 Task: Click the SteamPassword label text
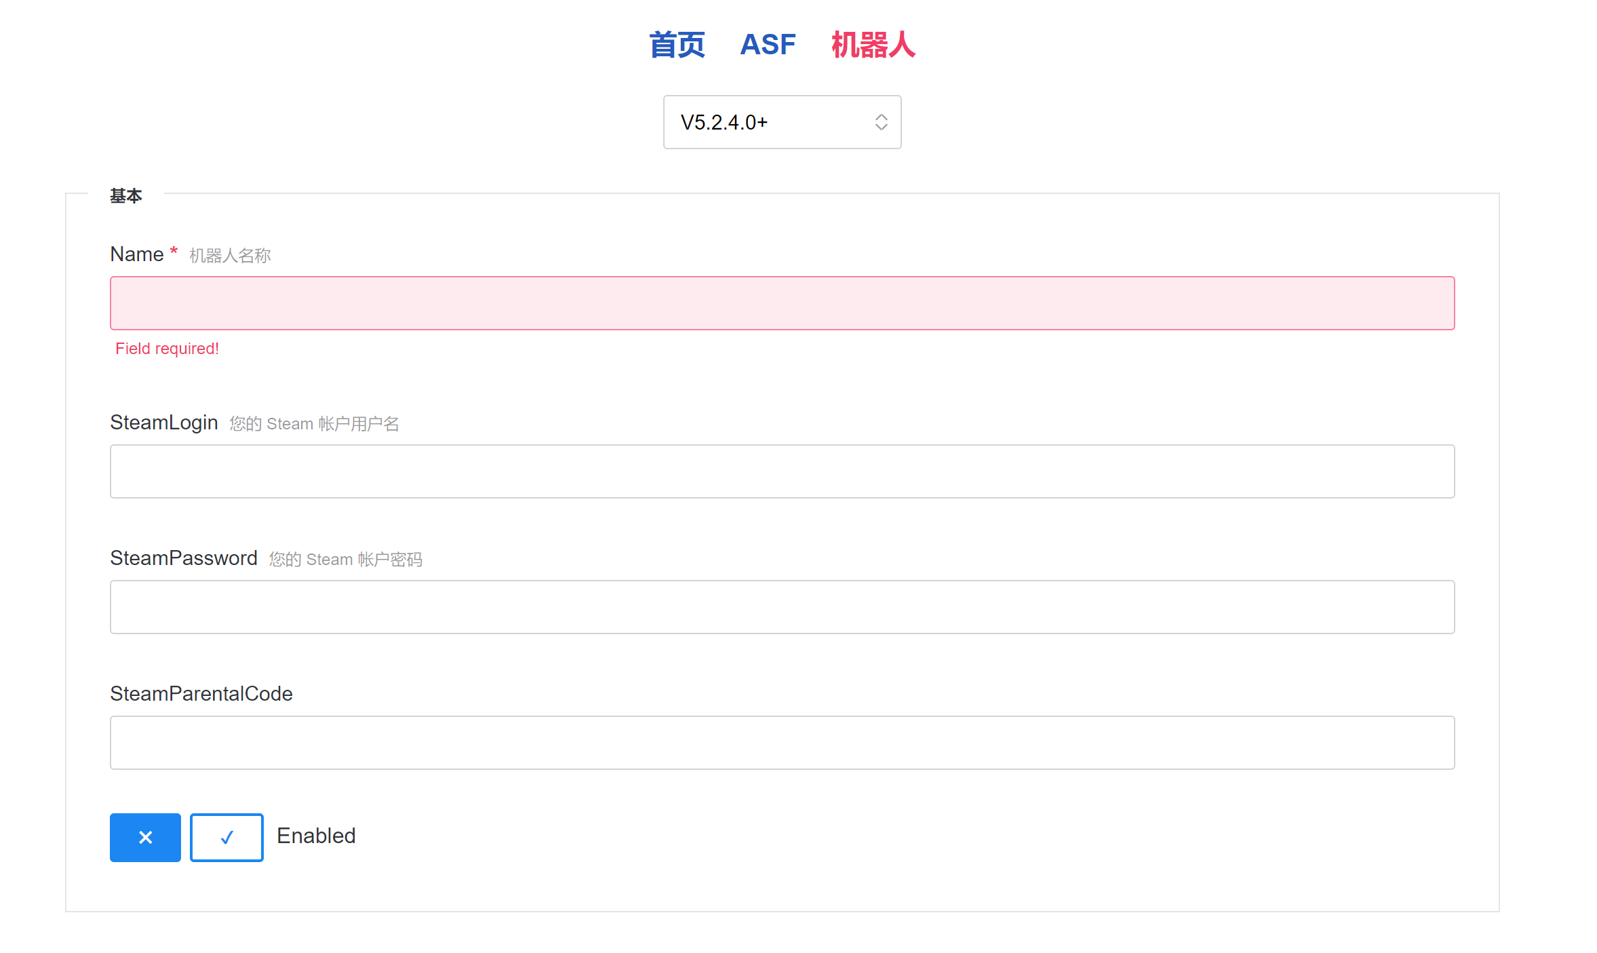click(x=183, y=558)
